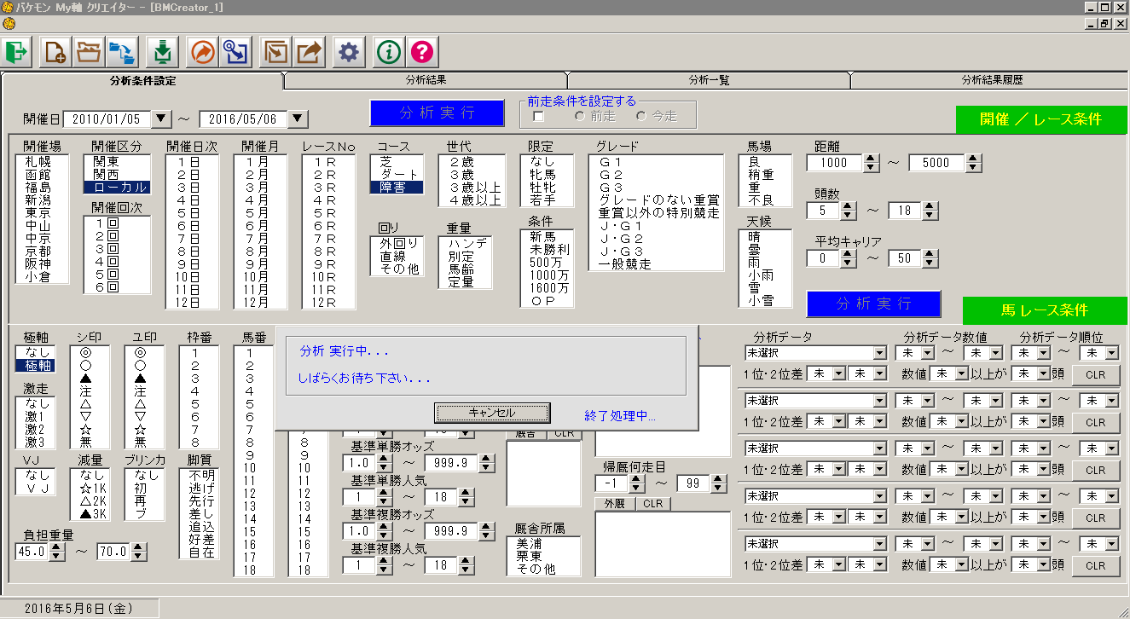This screenshot has height=619, width=1130.
Task: Click the 距離 minimum 1000 spinner arrows
Action: [870, 163]
